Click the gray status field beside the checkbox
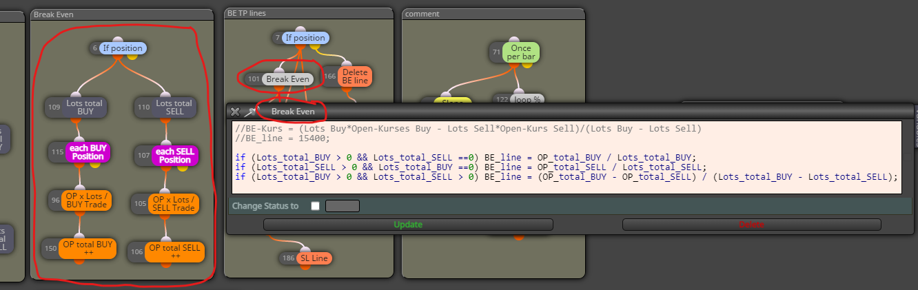The image size is (918, 290). click(343, 206)
